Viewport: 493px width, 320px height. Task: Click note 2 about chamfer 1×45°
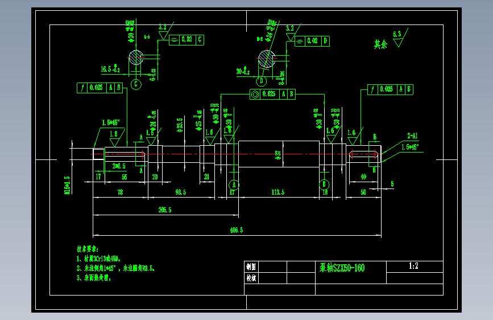(x=115, y=268)
